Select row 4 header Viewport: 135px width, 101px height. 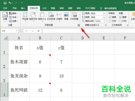[4, 90]
